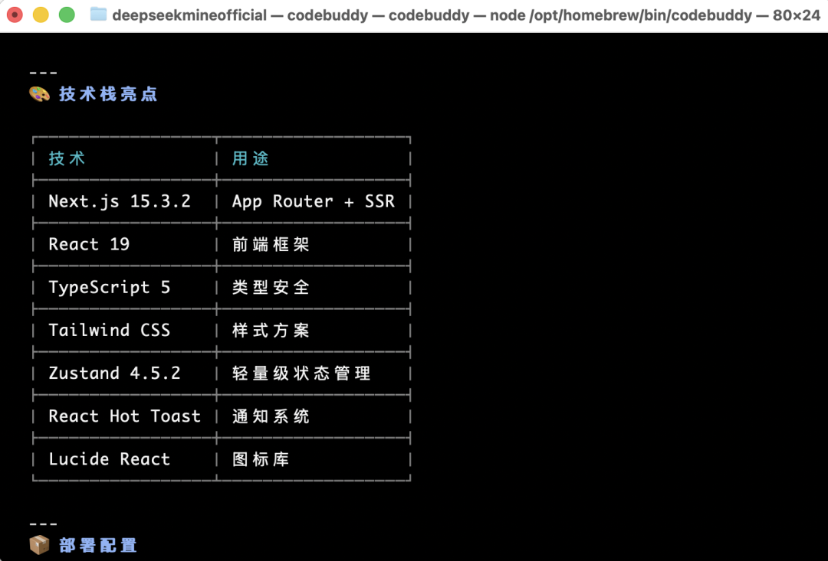This screenshot has height=561, width=828.
Task: Click the window title text deepseekmineofficial
Action: click(x=189, y=15)
